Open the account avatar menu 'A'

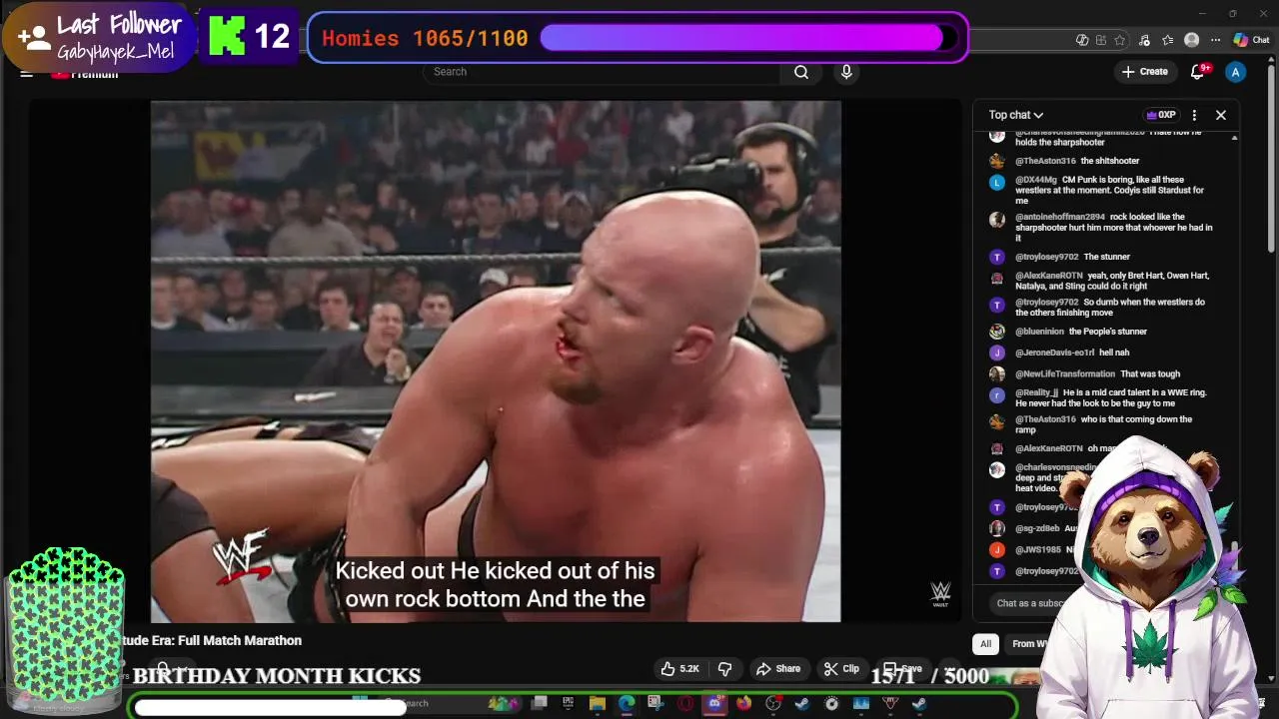(x=1236, y=72)
